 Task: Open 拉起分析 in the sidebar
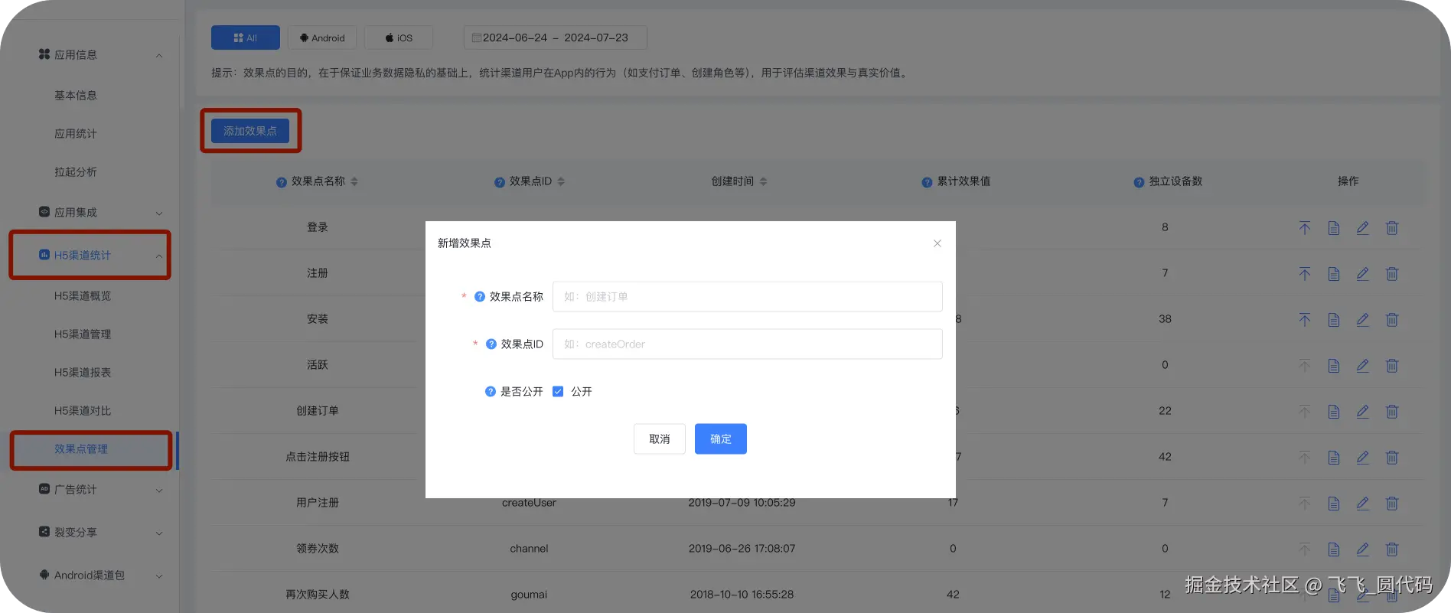76,171
